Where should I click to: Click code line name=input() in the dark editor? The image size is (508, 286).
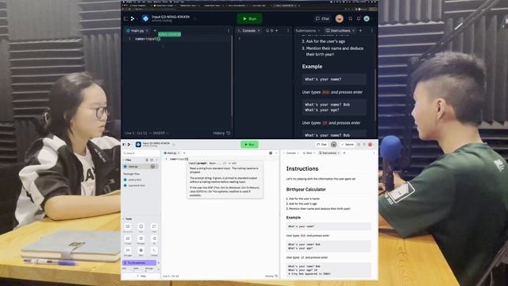pyautogui.click(x=148, y=39)
